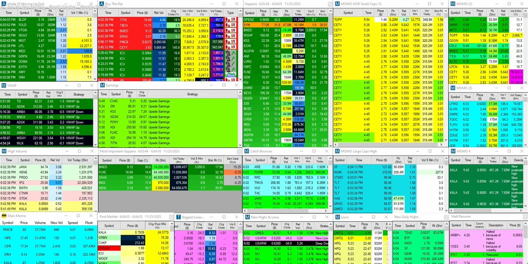Click the Earnings window logo icon

tap(102, 86)
